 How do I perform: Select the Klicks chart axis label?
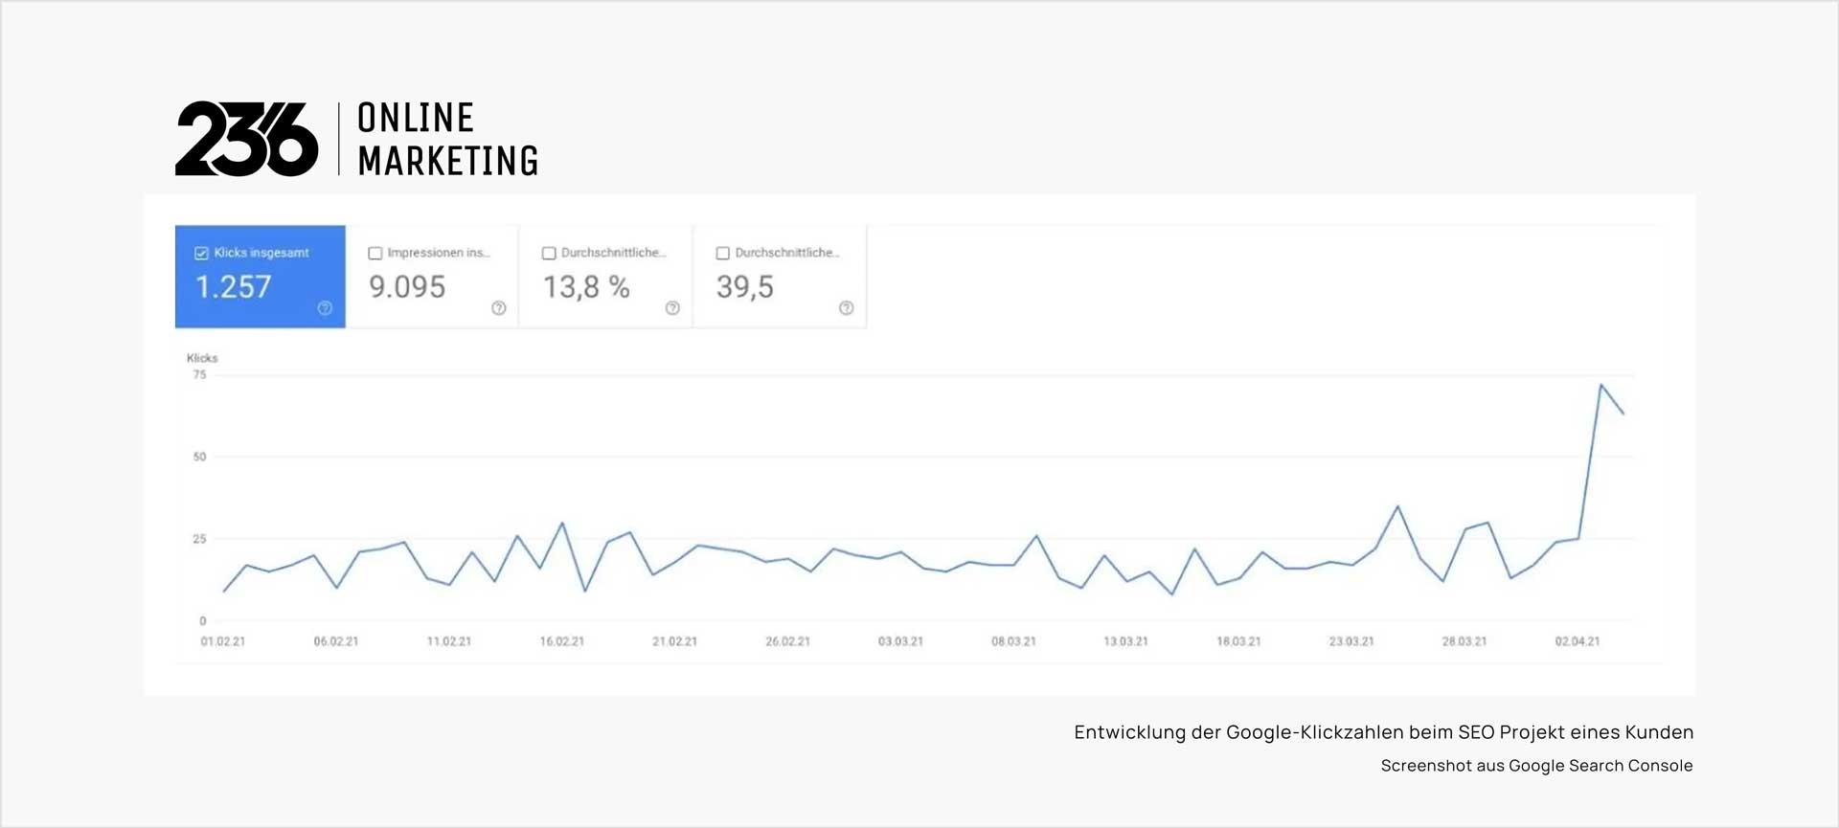click(202, 358)
